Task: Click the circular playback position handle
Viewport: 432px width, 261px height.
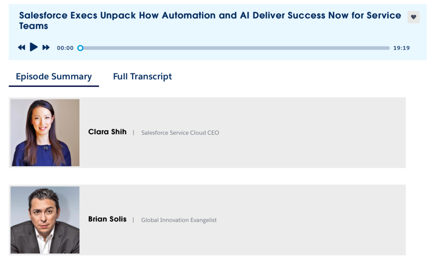Action: pyautogui.click(x=80, y=48)
